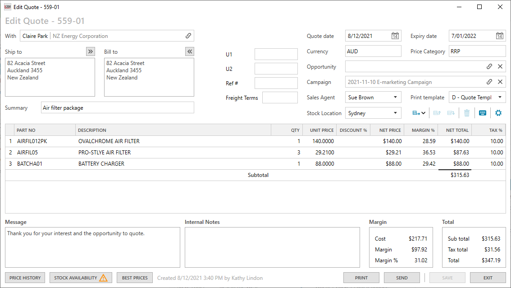Click inside the Internal Notes field
Image resolution: width=511 pixels, height=288 pixels.
272,246
